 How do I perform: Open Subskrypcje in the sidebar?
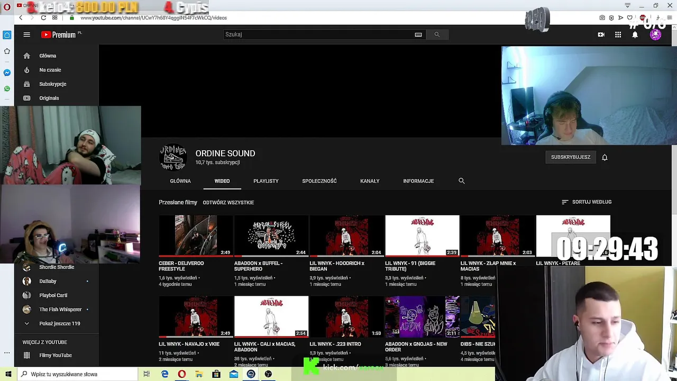(x=56, y=84)
